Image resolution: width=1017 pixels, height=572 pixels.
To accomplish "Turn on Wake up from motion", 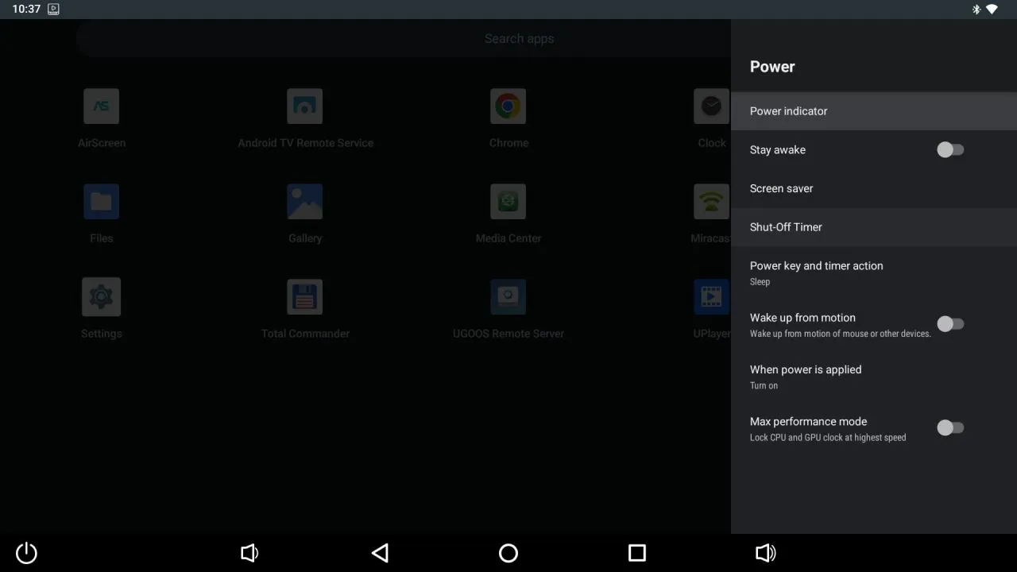I will point(950,323).
